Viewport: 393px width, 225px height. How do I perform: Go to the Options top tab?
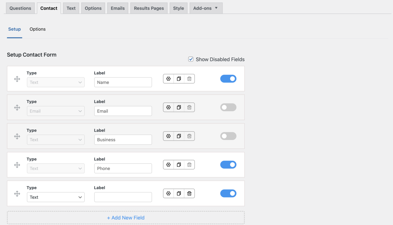pyautogui.click(x=93, y=8)
